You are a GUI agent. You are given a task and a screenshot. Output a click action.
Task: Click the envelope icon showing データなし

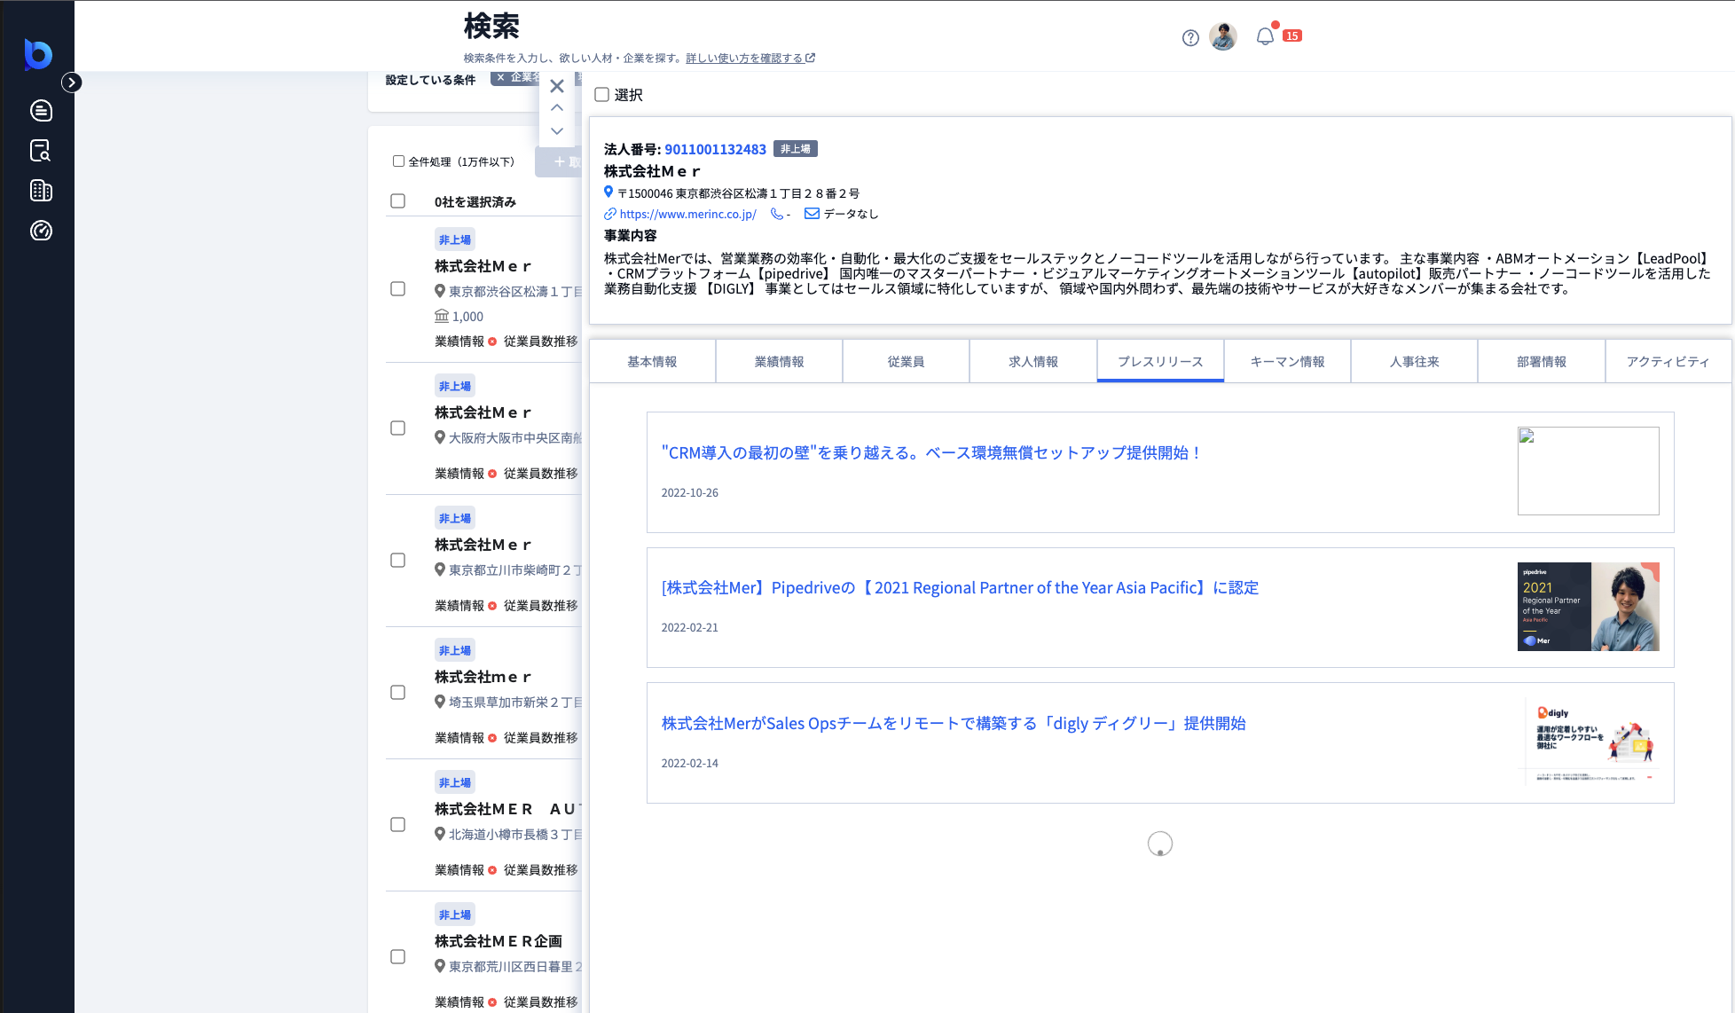click(811, 214)
